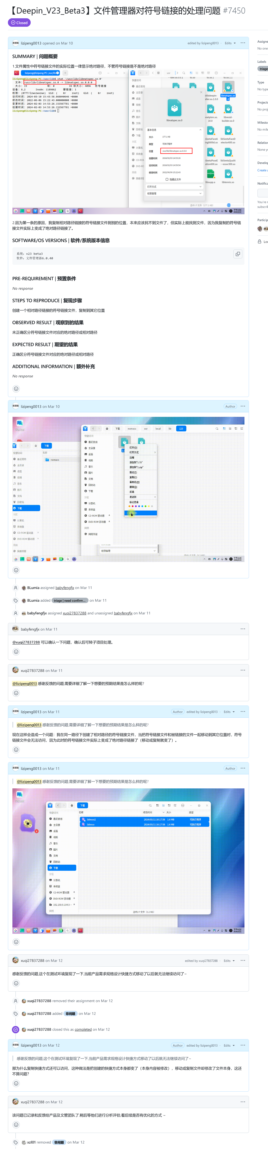This screenshot has height=1152, width=268.
Task: Add a reaction to xuqi27837288's edited Mar 12 comment
Action: pos(16,983)
